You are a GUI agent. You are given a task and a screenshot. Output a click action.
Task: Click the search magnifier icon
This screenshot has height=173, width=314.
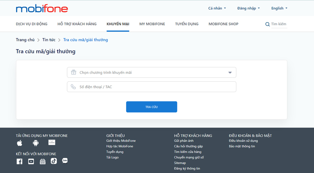pos(267,24)
